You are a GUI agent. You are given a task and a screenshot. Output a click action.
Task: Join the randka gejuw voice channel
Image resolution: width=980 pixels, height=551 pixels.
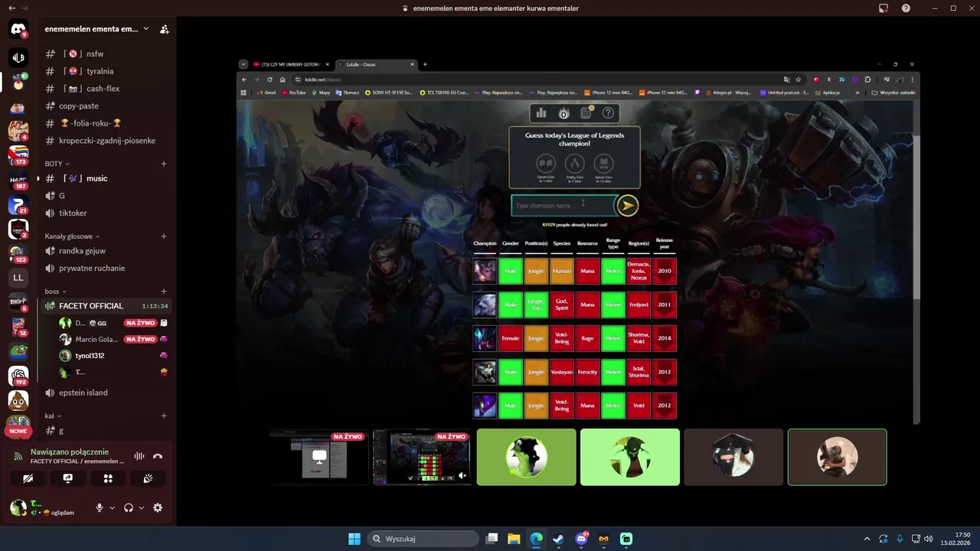coord(106,251)
